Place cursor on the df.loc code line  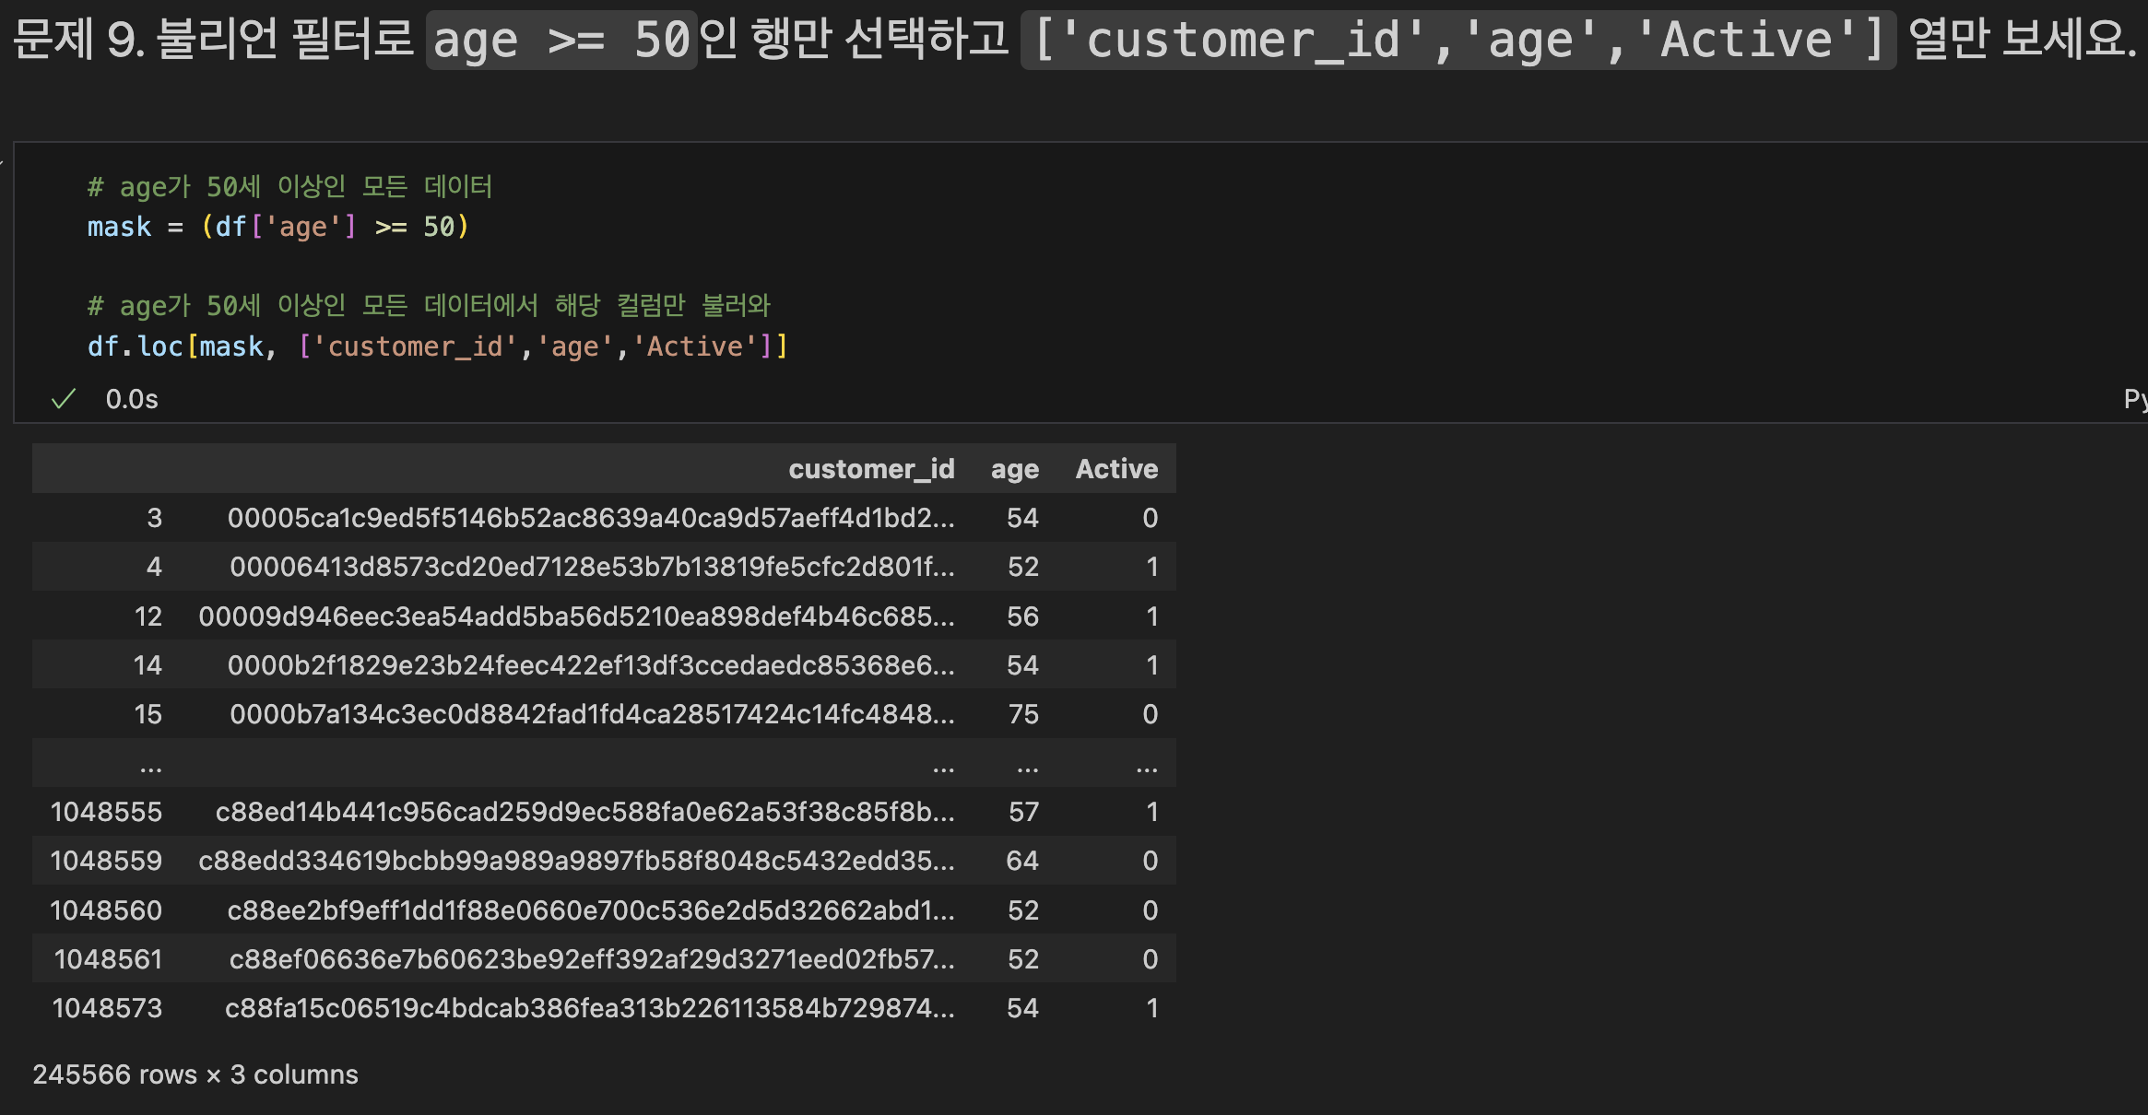click(437, 346)
